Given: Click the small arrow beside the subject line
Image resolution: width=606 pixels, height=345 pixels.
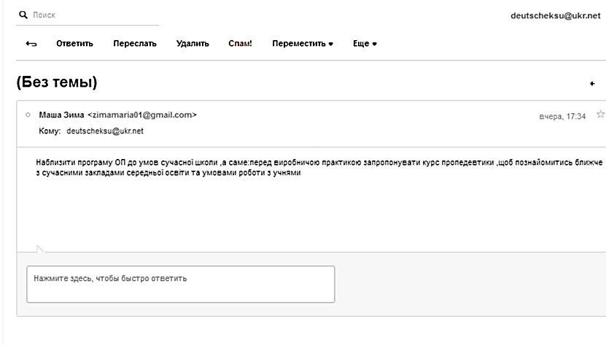Looking at the screenshot, I should [x=592, y=84].
